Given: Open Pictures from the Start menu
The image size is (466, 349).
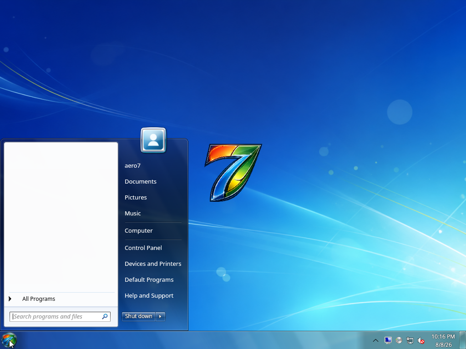Looking at the screenshot, I should point(136,197).
